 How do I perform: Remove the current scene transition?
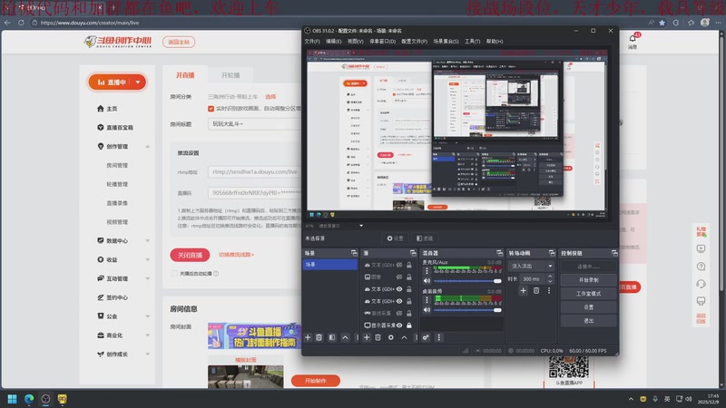pyautogui.click(x=536, y=290)
